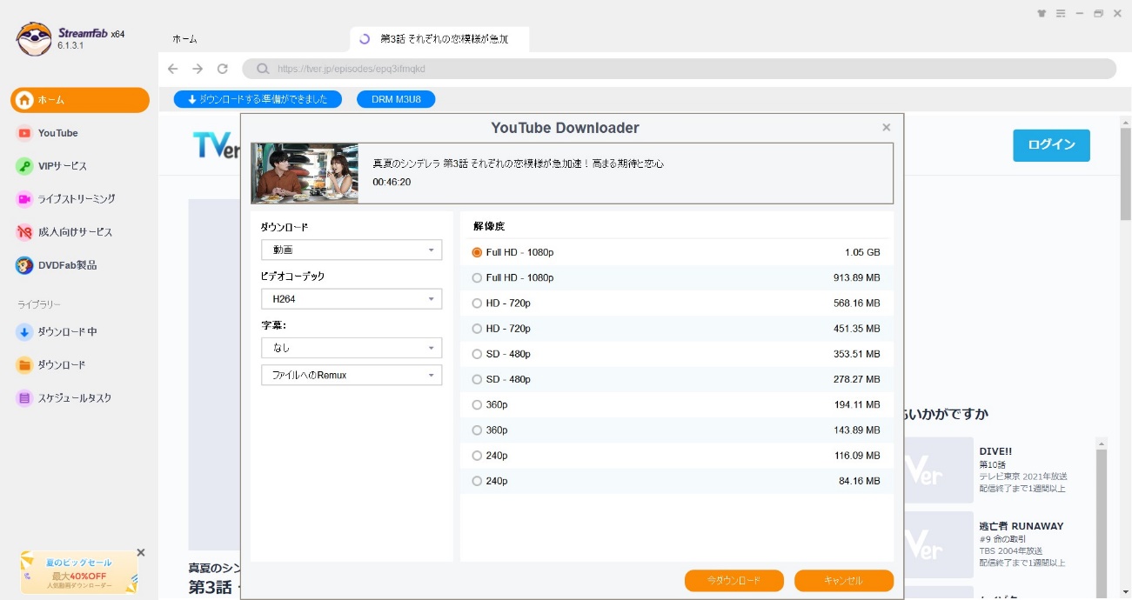
Task: Close the YouTube Downloader dialog
Action: pos(886,128)
